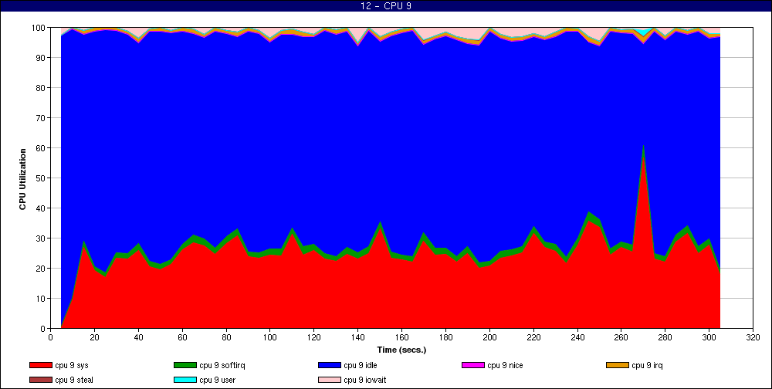Click the y-axis tick label 100

point(39,28)
